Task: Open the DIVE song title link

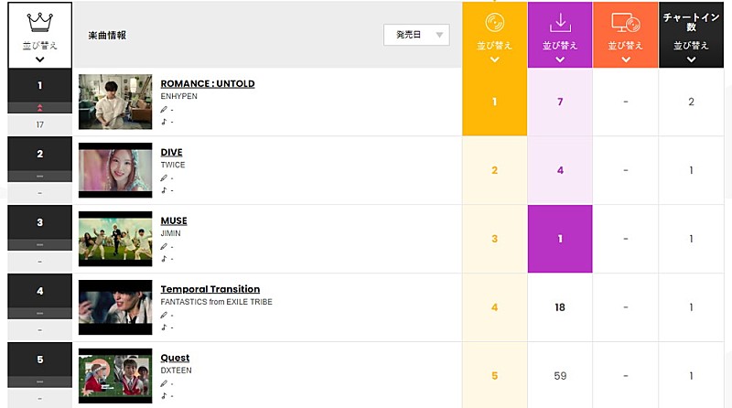Action: pyautogui.click(x=172, y=152)
